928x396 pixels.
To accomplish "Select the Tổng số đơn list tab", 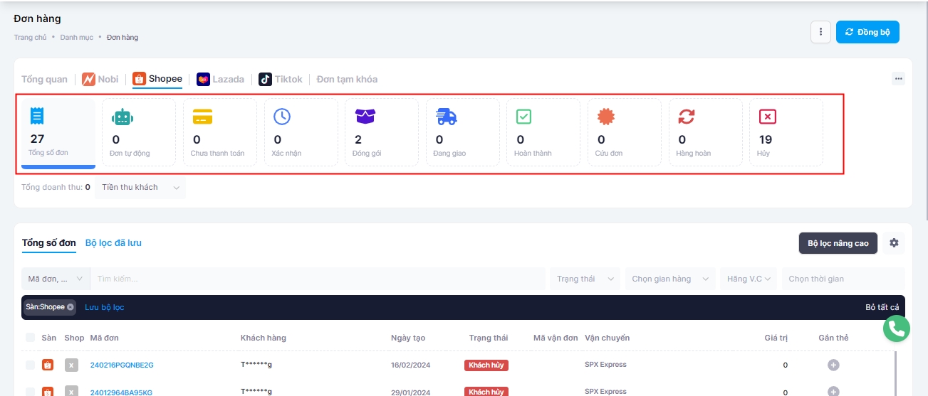I will point(49,243).
